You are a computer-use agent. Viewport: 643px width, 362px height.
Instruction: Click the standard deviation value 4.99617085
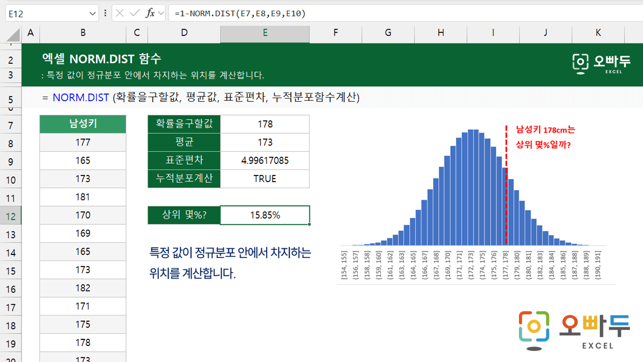[265, 161]
